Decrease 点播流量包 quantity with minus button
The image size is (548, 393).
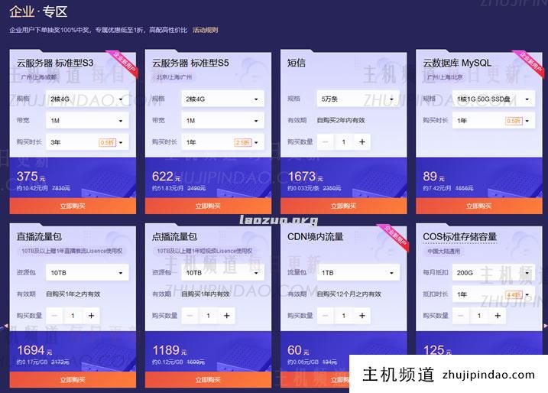[x=190, y=315]
